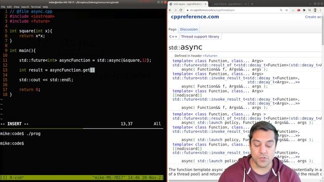324x182 pixels.
Task: Switch to the std::future cppreference tab
Action: 228,4
